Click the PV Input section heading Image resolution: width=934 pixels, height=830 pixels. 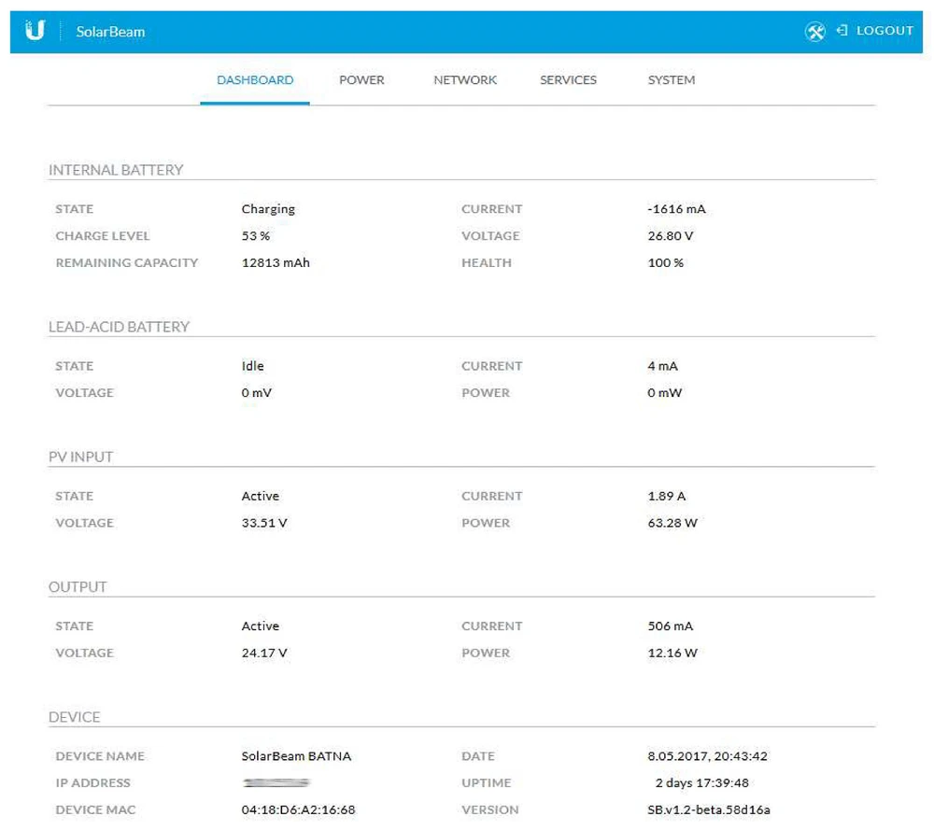click(80, 457)
